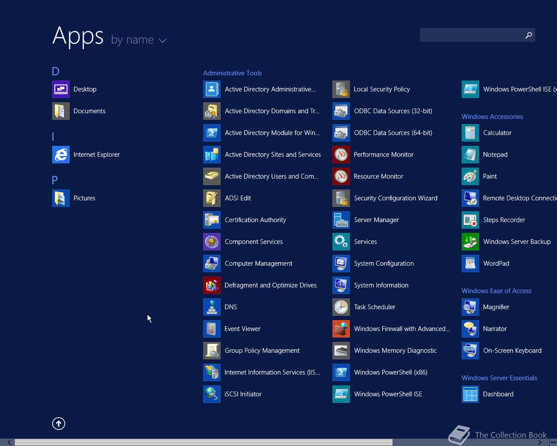557x446 pixels.
Task: Select the Windows Server Essentials header
Action: tap(499, 378)
